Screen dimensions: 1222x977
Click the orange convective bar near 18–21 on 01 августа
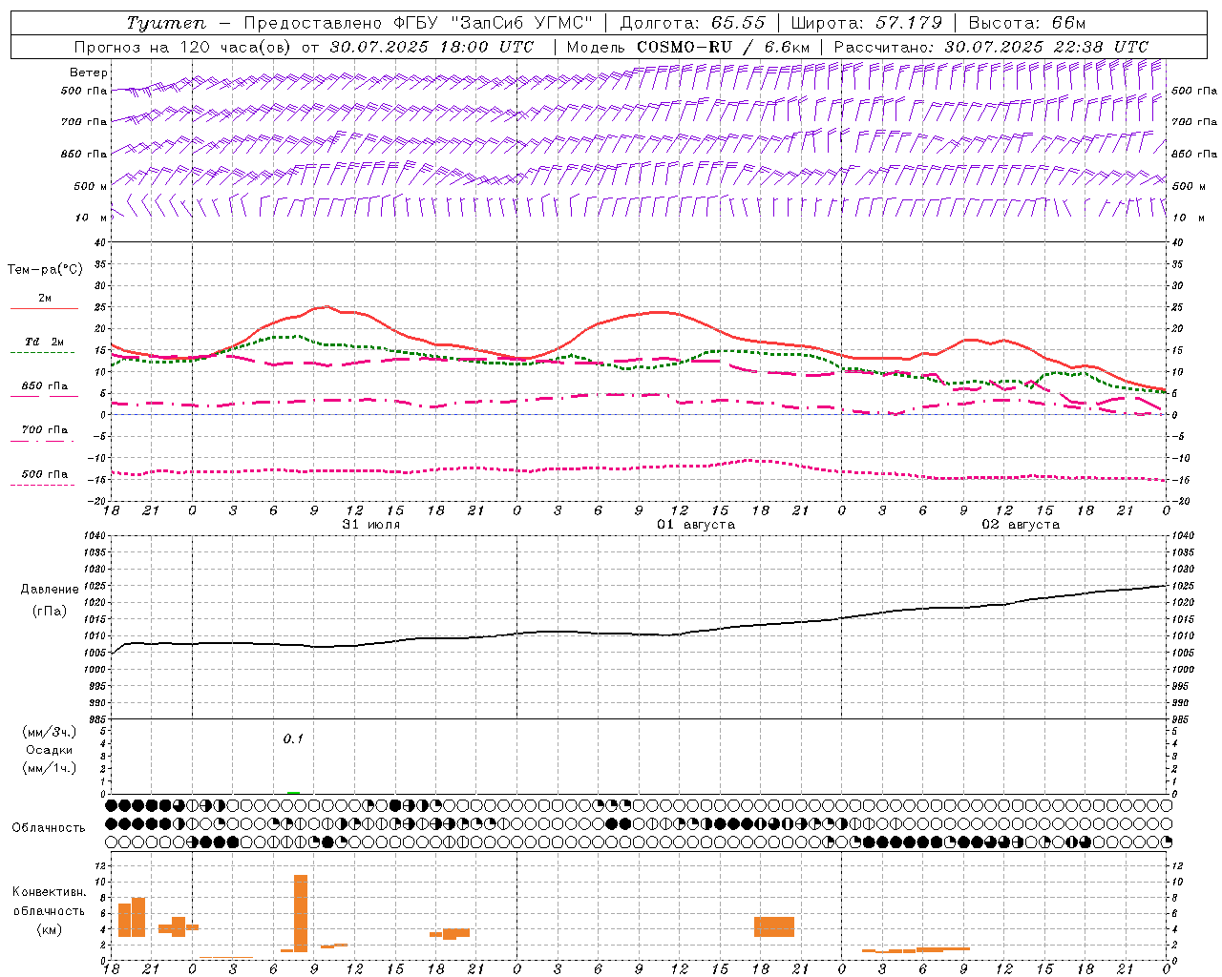tap(774, 926)
